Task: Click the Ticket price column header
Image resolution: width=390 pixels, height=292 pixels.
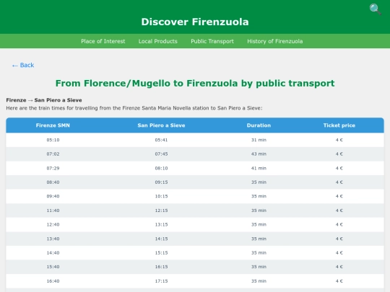Action: 339,125
